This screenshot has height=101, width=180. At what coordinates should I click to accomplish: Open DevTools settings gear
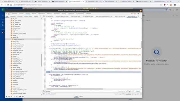point(138,14)
